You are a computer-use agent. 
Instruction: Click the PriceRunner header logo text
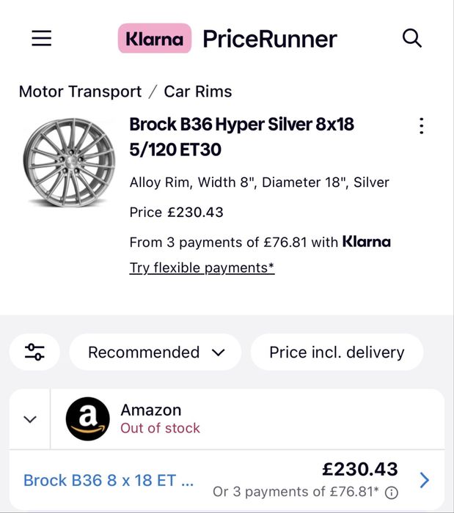coord(269,38)
